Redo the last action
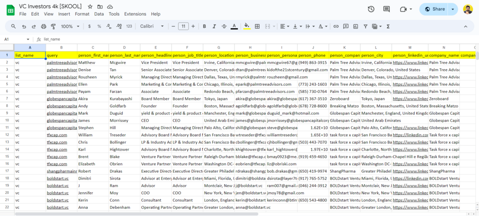Screen dimensions: 479x216 click(34, 27)
